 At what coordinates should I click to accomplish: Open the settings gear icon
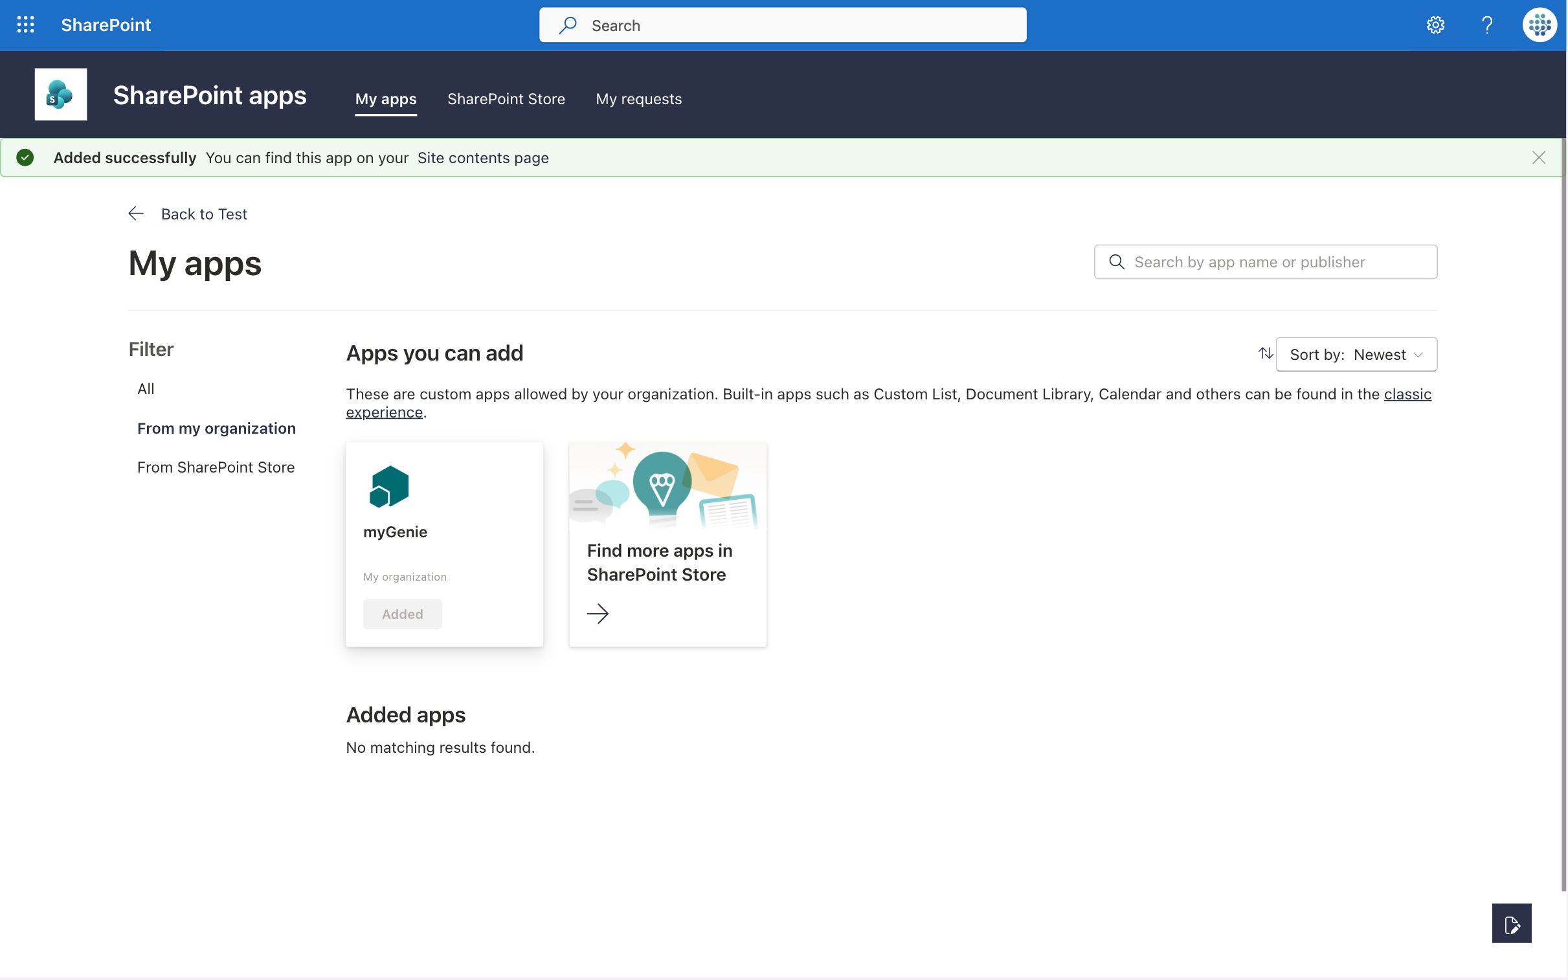point(1435,25)
